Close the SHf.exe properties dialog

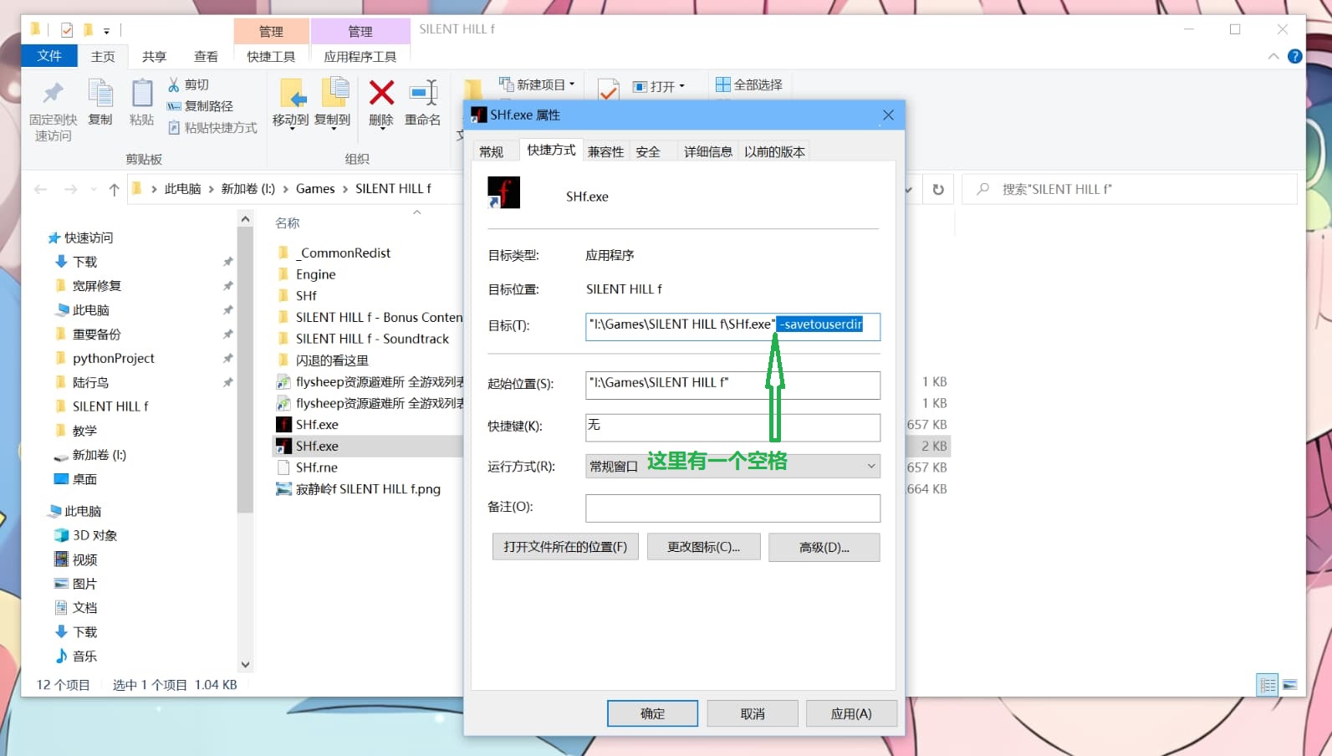coord(888,115)
